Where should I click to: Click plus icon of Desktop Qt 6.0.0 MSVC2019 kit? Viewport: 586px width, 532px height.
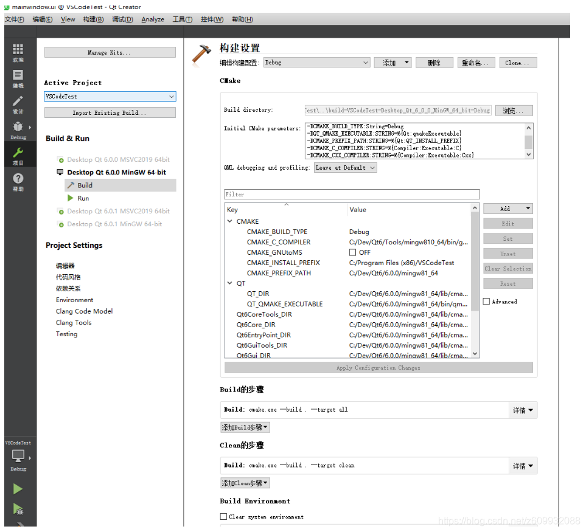(x=61, y=160)
